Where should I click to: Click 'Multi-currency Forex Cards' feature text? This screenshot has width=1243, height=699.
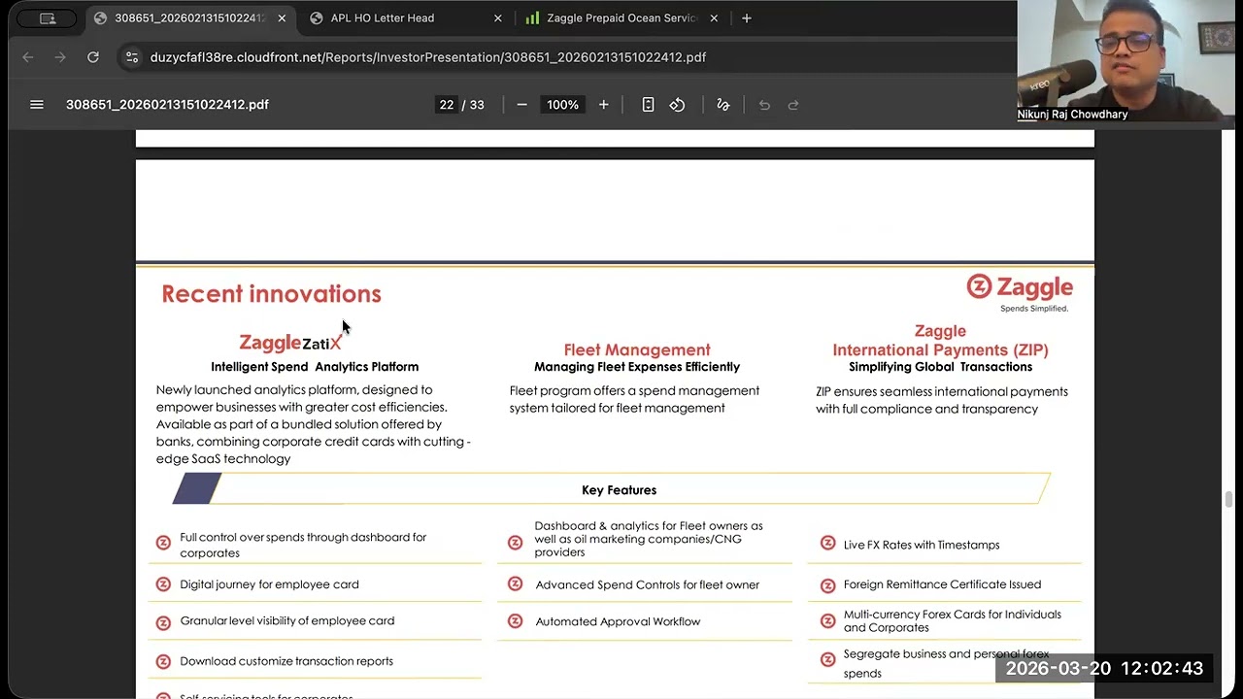[x=953, y=620]
